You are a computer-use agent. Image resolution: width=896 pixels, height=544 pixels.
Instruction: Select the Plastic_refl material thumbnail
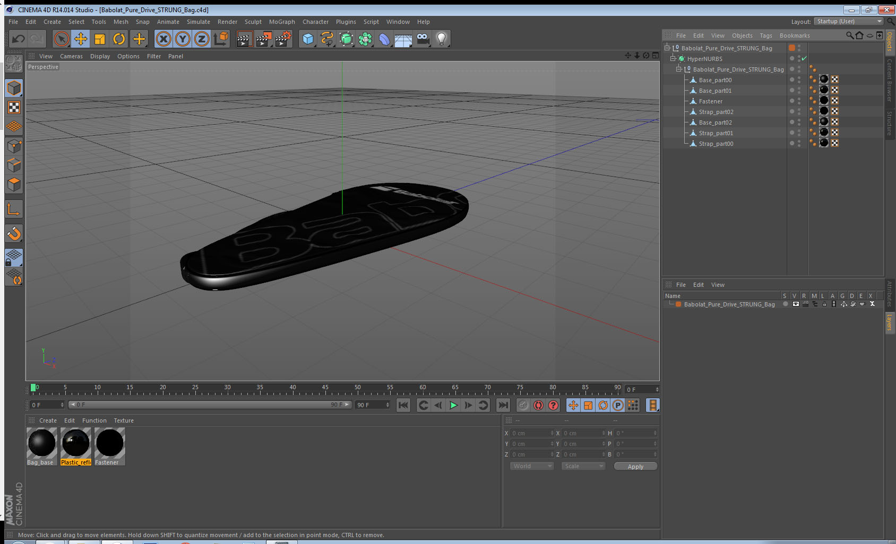(x=76, y=443)
